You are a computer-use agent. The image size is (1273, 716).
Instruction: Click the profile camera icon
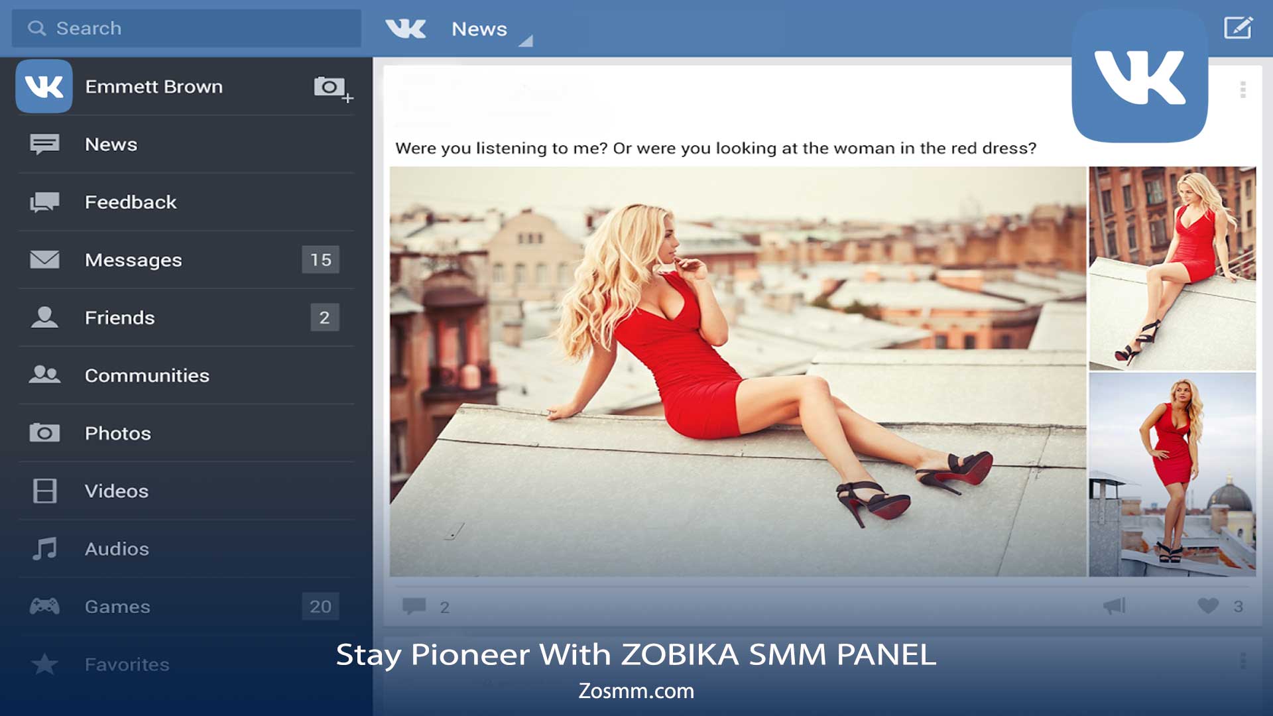pyautogui.click(x=330, y=86)
